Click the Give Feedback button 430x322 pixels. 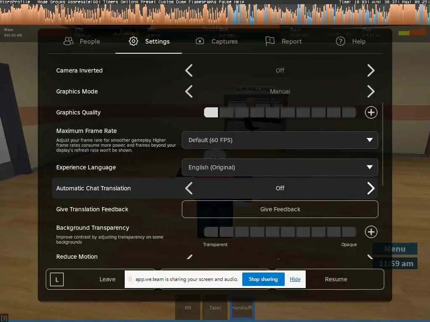tap(280, 209)
